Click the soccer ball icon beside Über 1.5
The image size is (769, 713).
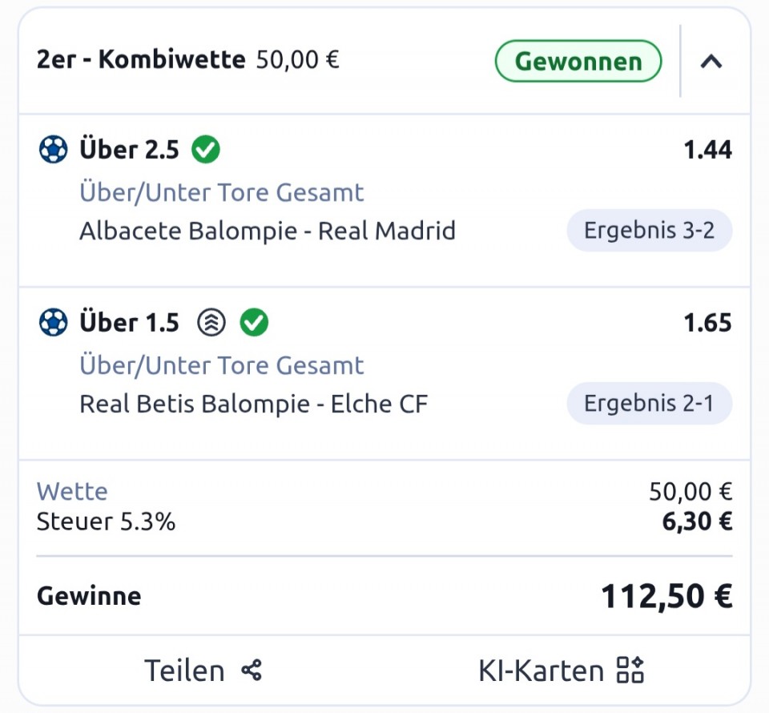point(53,323)
